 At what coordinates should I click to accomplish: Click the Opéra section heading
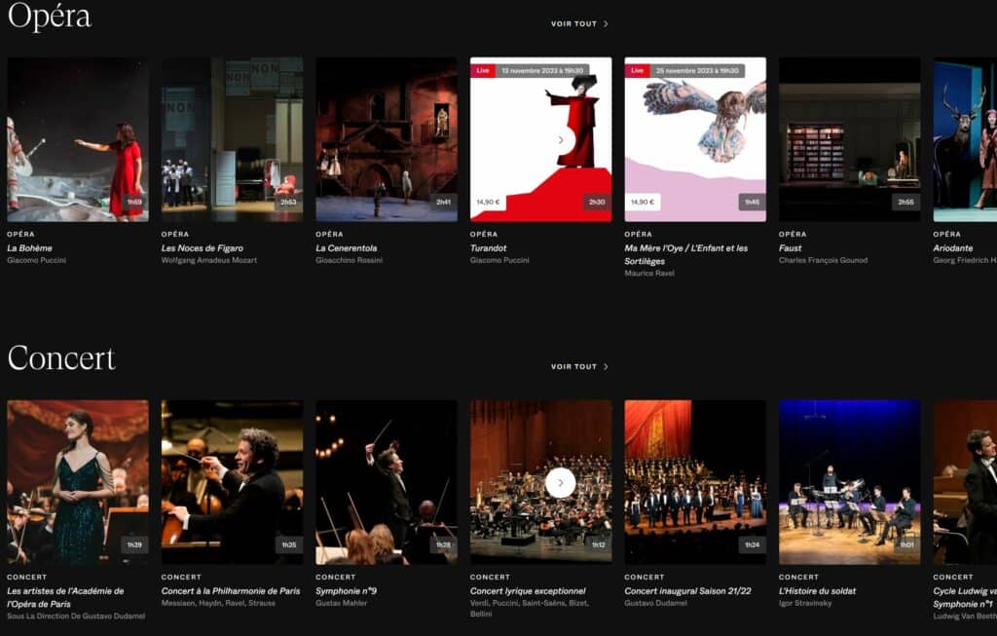pos(50,18)
